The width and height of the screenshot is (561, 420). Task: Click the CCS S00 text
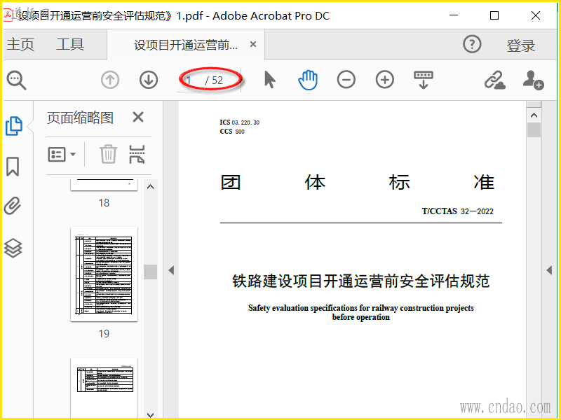click(232, 132)
